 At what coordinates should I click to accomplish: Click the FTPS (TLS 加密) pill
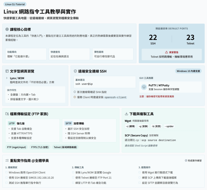pyautogui.click(x=40, y=147)
